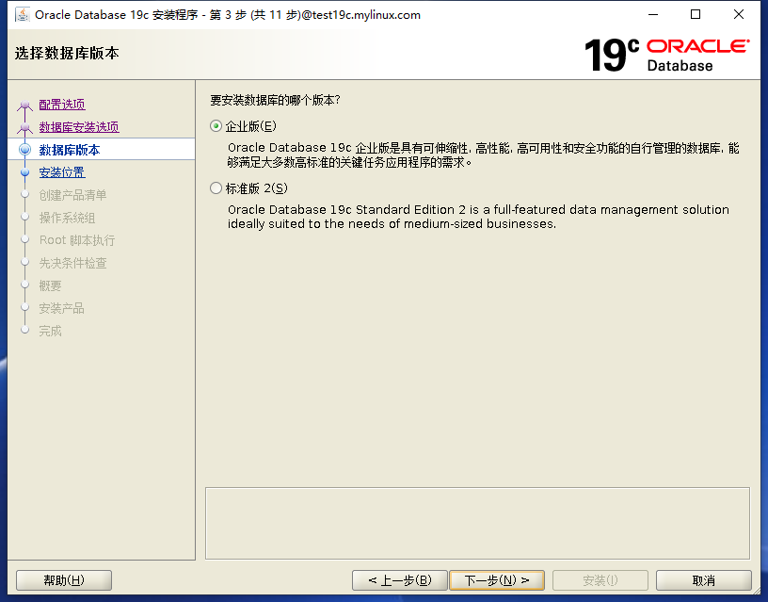Click the Java icon in title bar

[x=22, y=15]
